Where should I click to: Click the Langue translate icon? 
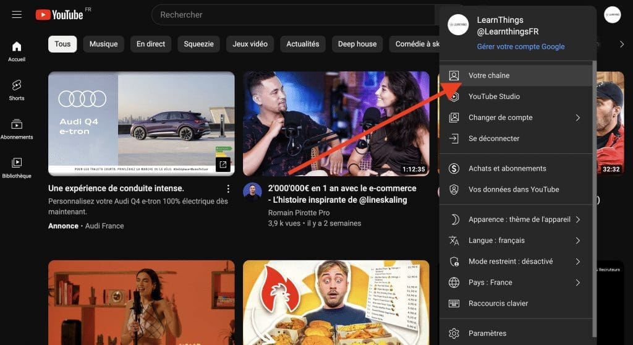pyautogui.click(x=454, y=241)
